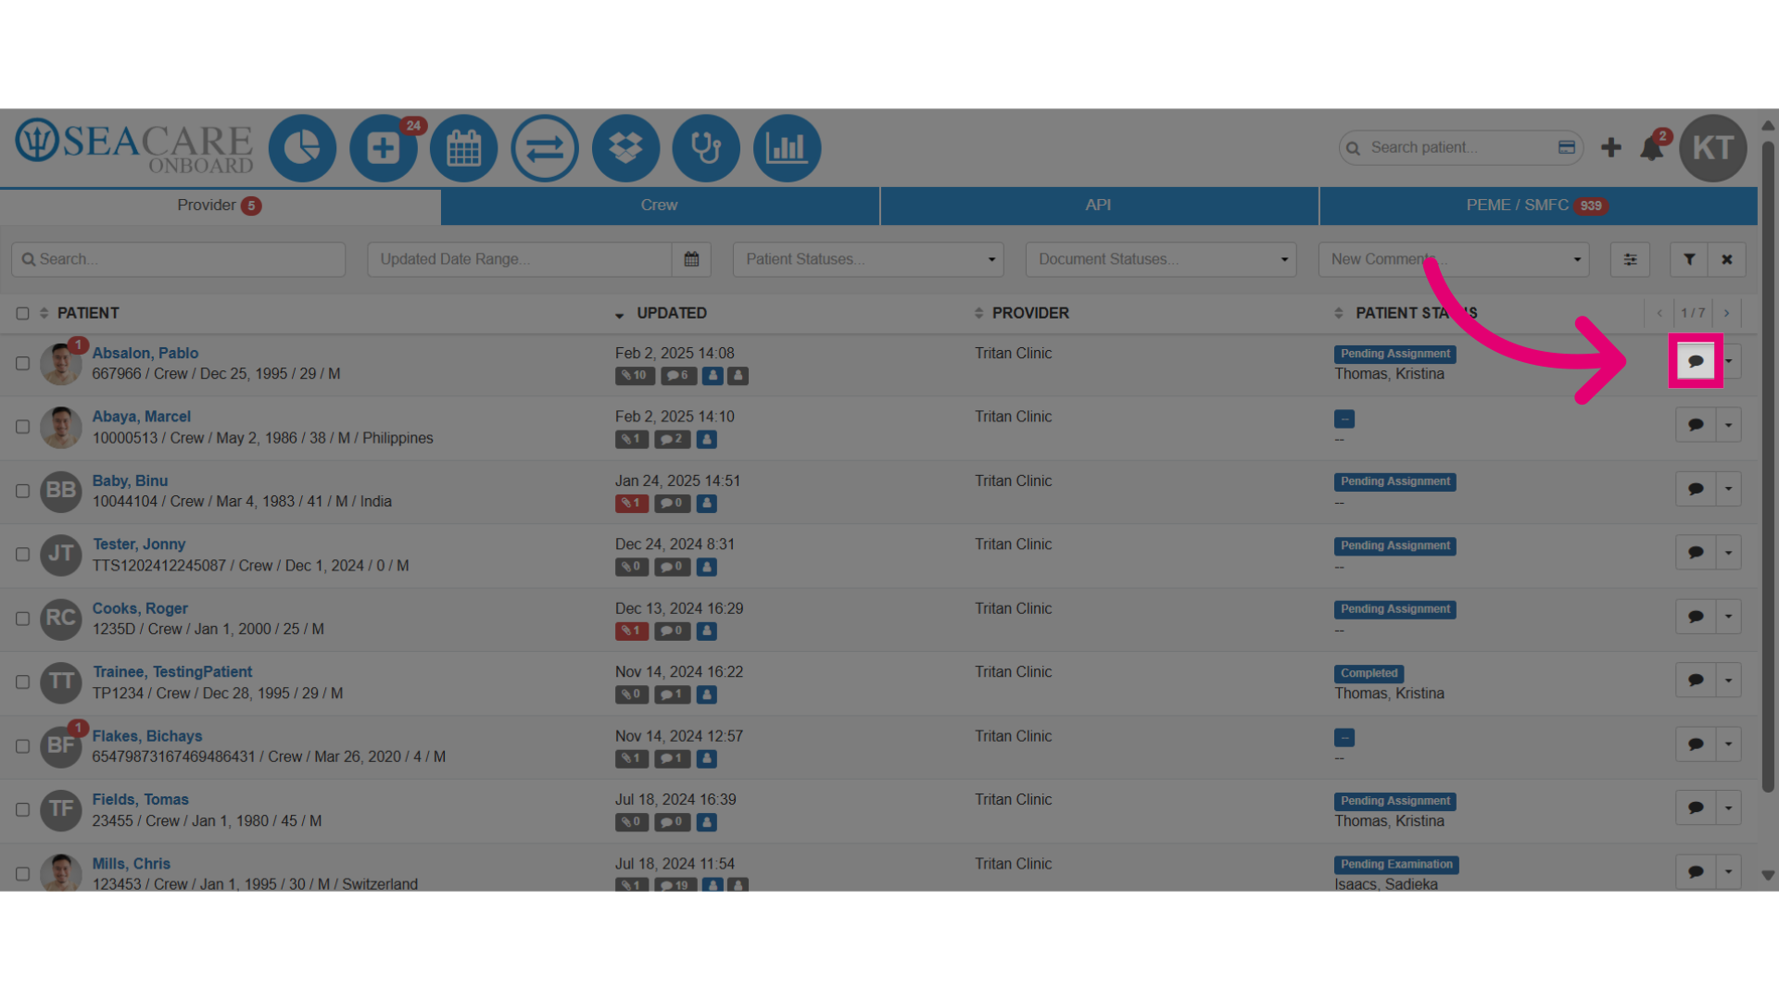Check the box for Baby, Binu

tap(22, 491)
